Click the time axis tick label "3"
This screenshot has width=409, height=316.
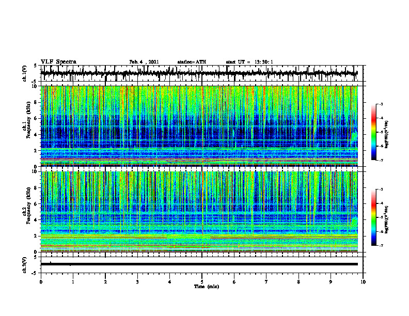[137, 282]
